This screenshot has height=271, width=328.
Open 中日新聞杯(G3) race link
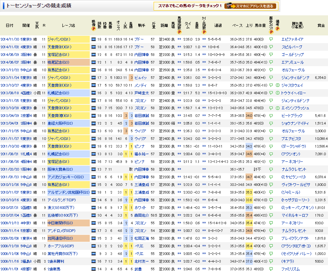point(60,223)
